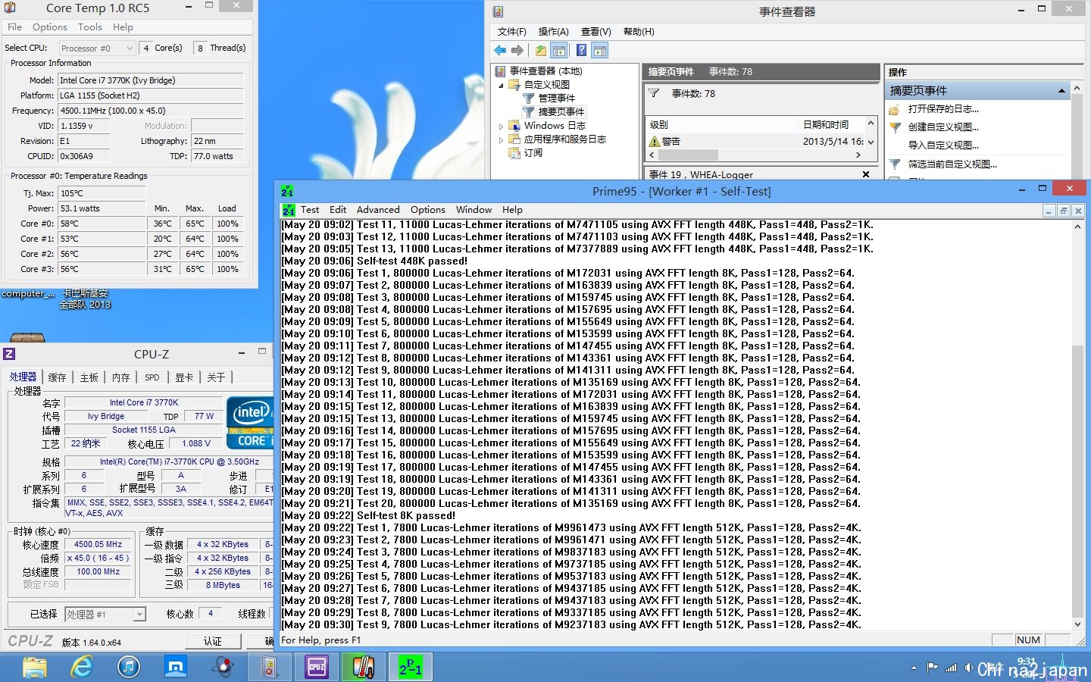
Task: Click the filter current custom view funnel icon
Action: tap(895, 164)
